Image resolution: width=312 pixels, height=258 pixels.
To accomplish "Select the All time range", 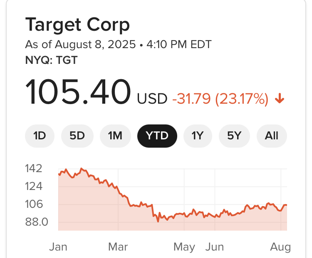I will coord(272,136).
